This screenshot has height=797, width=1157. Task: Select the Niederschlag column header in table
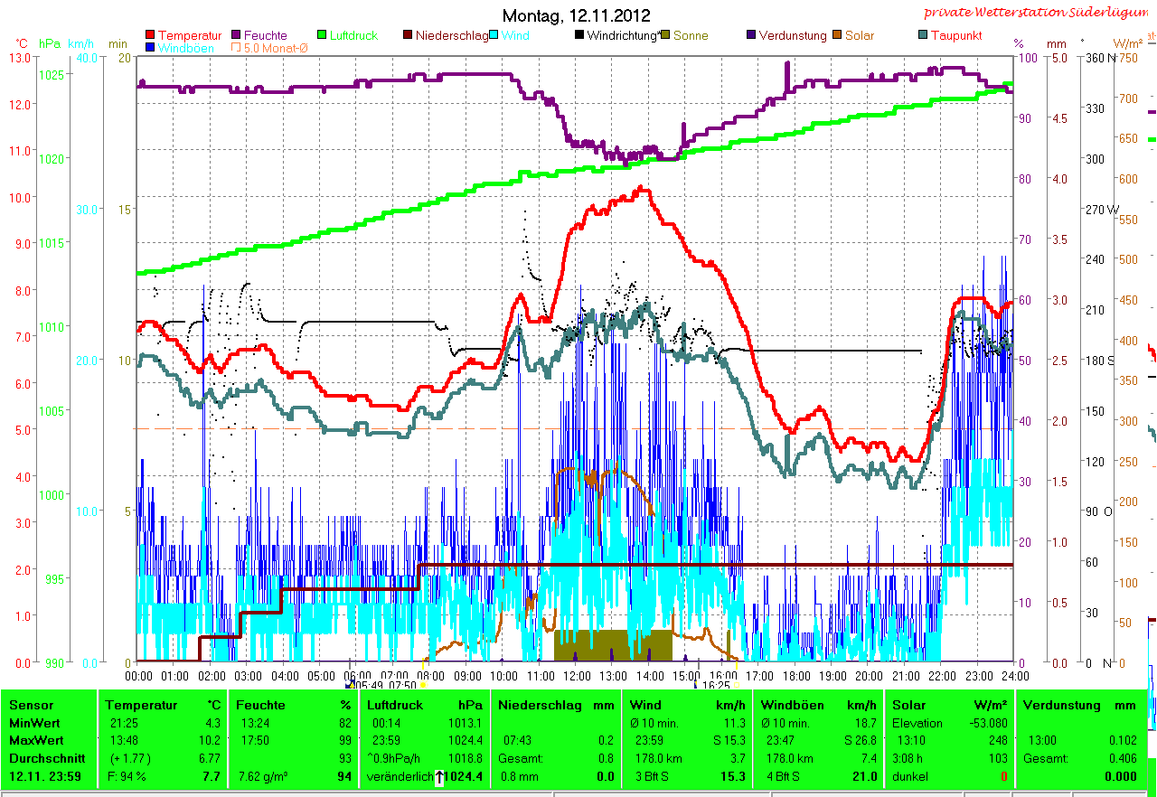pos(538,705)
